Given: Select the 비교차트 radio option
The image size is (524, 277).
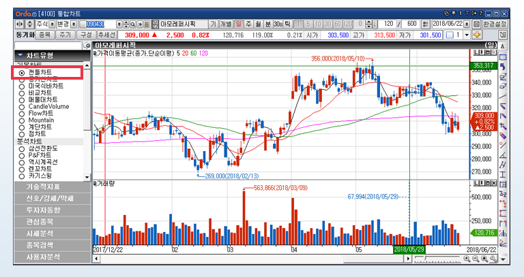Looking at the screenshot, I should (x=22, y=93).
